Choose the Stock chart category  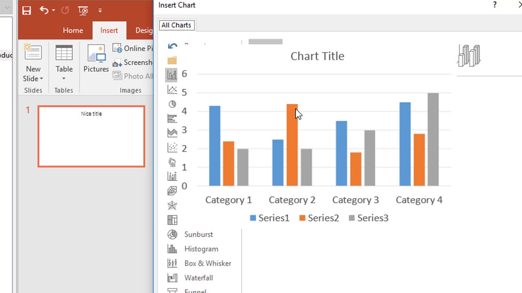click(172, 176)
